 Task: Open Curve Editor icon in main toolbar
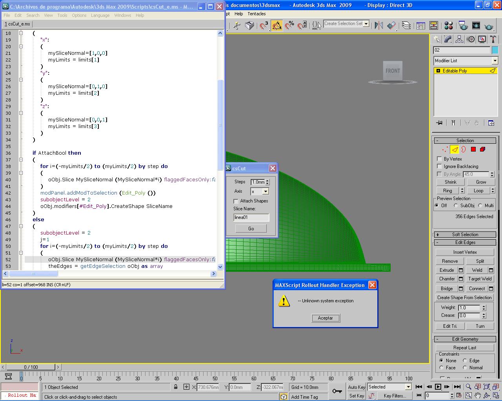[x=421, y=25]
